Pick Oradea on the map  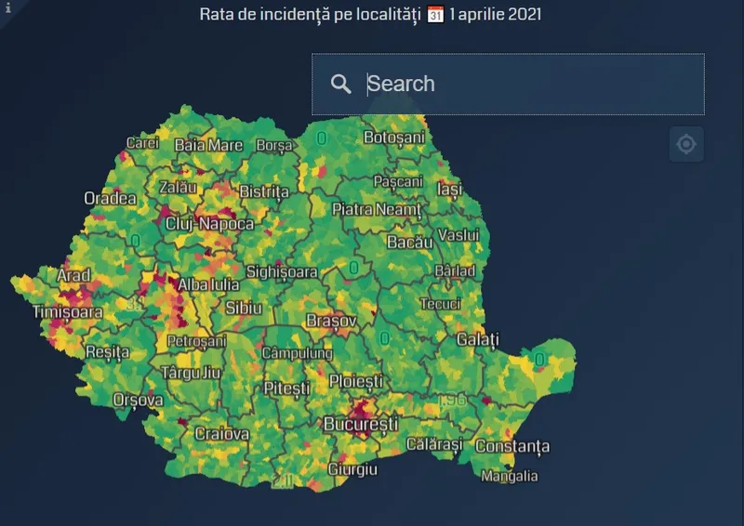110,199
